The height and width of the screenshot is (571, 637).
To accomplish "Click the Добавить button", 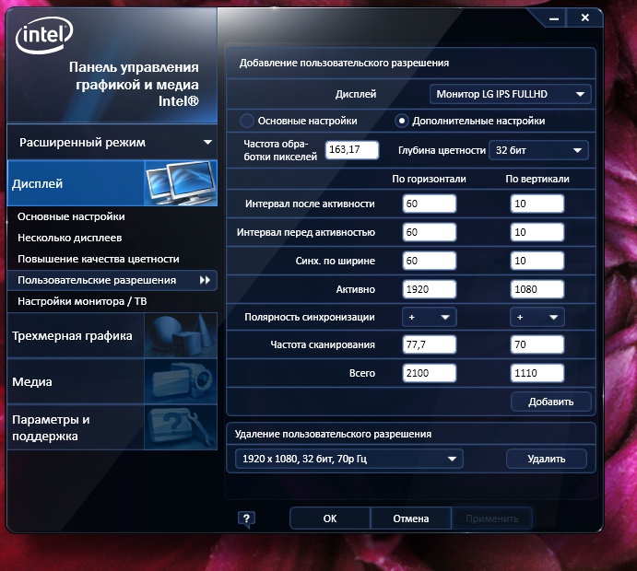I will (x=551, y=402).
